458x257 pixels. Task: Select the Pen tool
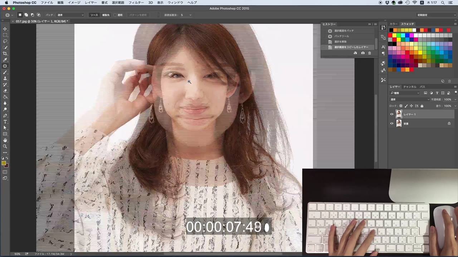5,115
